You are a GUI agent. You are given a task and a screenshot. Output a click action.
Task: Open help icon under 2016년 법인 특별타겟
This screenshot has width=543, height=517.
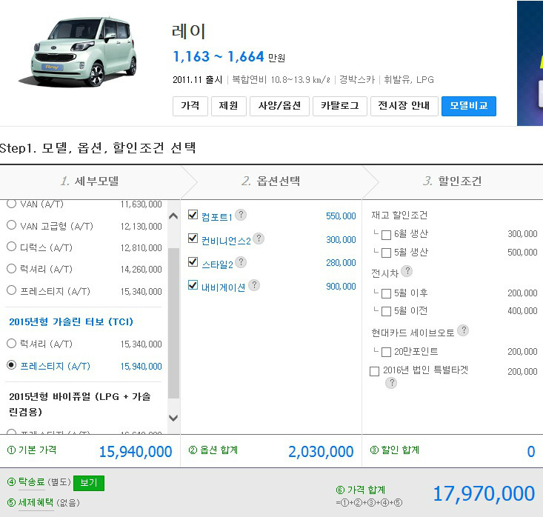[391, 383]
